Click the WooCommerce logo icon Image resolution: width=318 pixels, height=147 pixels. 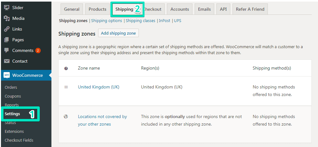(7, 75)
